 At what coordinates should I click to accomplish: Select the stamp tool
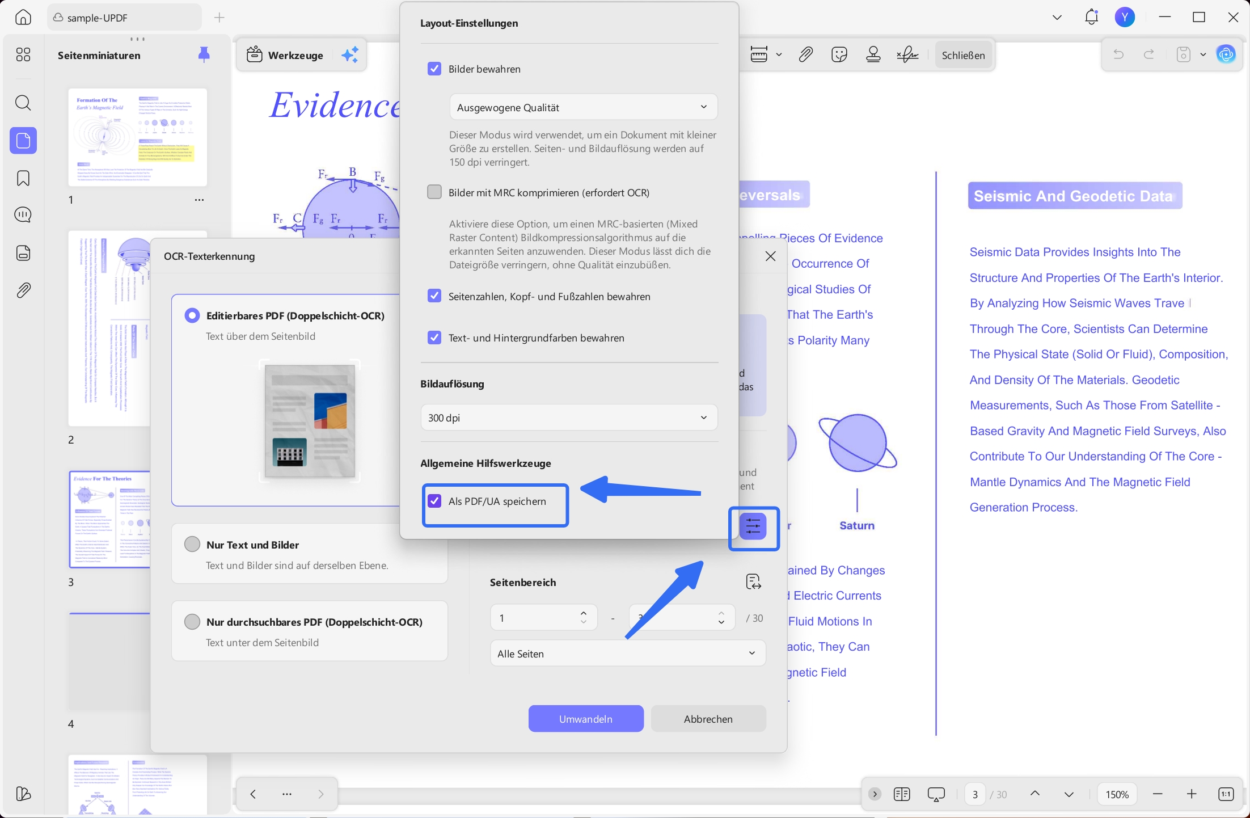(x=873, y=54)
